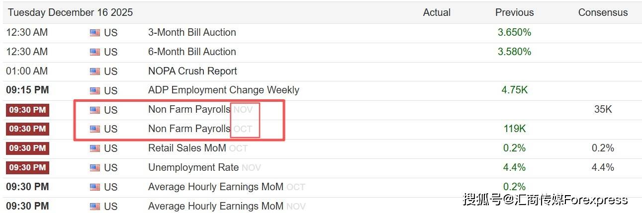This screenshot has width=642, height=213.
Task: Click US flag in NOPA Crush Report row
Action: [94, 71]
